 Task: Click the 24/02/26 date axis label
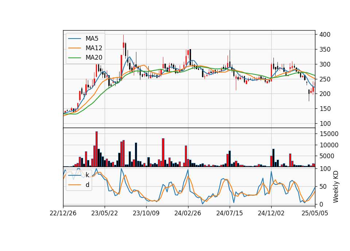(188, 214)
